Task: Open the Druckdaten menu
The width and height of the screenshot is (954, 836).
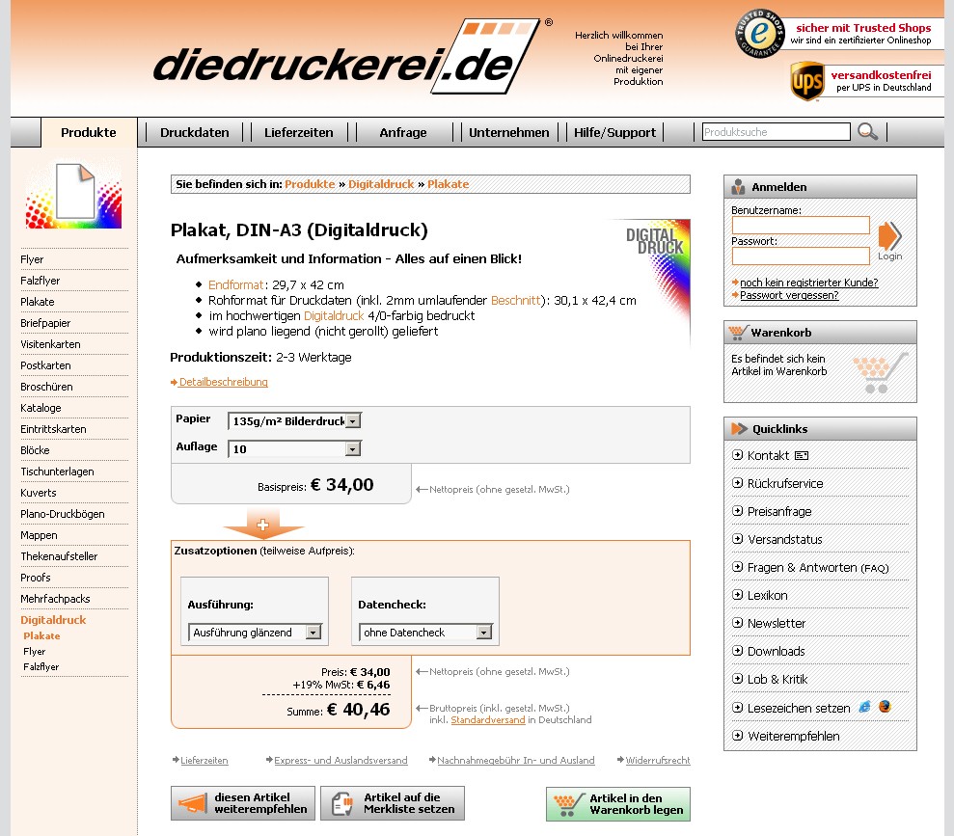Action: (195, 132)
